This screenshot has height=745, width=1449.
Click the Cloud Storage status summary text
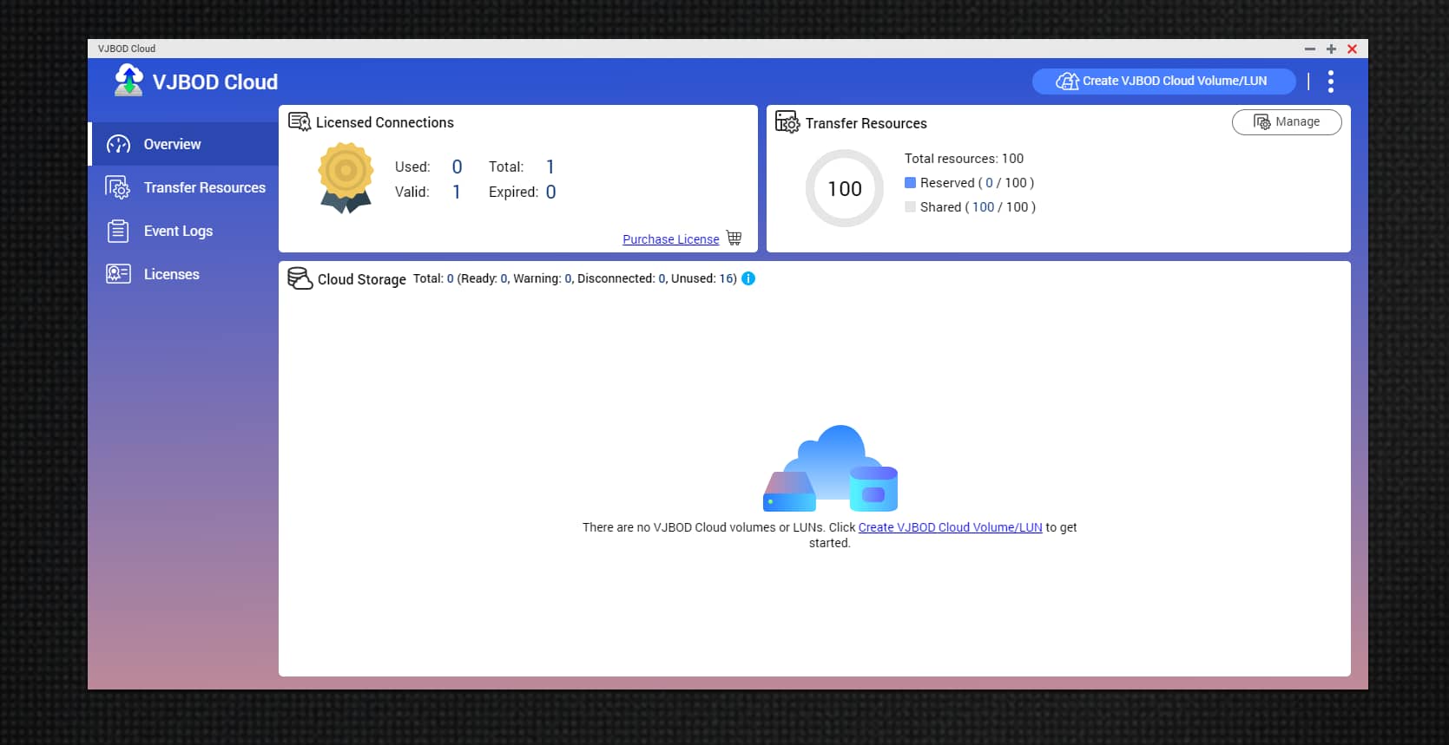coord(575,278)
